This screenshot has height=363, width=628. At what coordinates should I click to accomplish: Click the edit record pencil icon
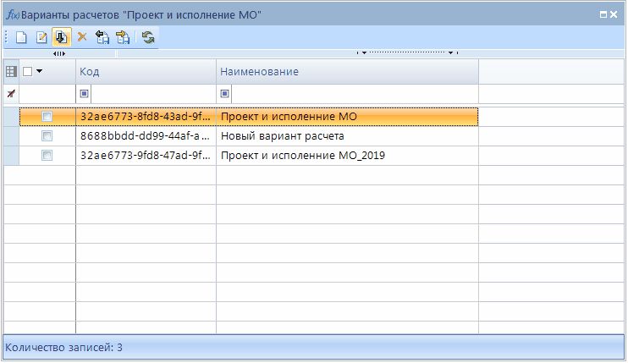pyautogui.click(x=41, y=37)
